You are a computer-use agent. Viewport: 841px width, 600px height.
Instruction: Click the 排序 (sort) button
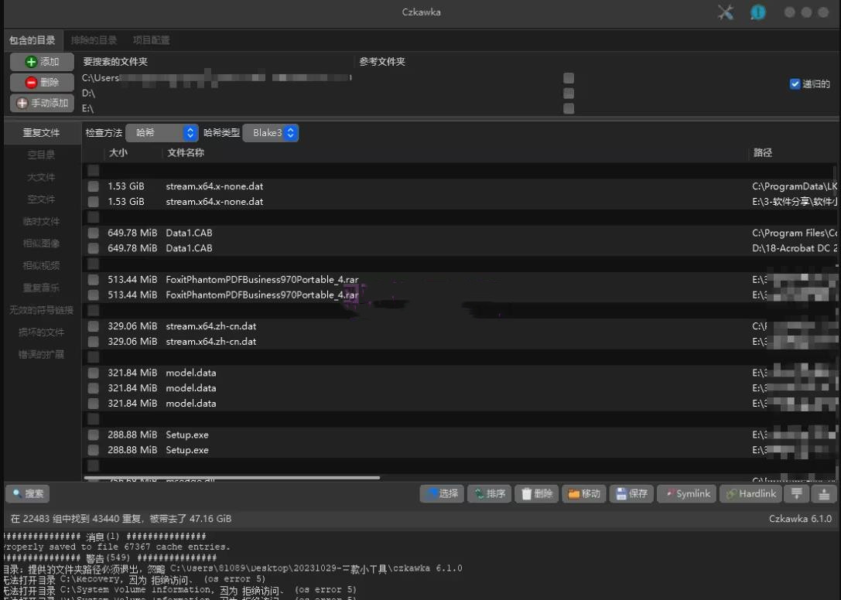coord(488,494)
